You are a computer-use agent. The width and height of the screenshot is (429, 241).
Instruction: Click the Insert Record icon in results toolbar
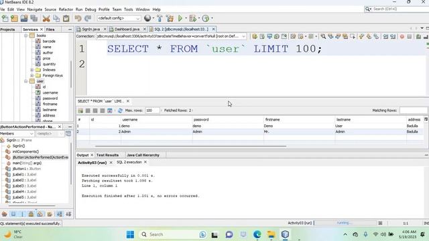point(80,110)
